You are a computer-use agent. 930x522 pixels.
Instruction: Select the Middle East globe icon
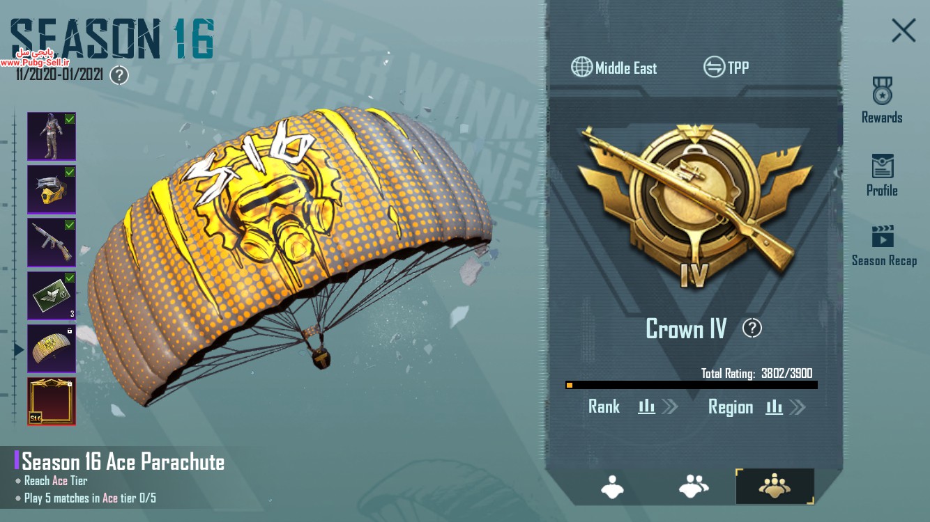[x=581, y=68]
